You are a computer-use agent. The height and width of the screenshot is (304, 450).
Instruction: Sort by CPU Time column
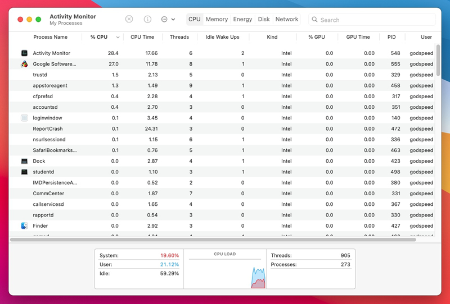click(x=142, y=37)
